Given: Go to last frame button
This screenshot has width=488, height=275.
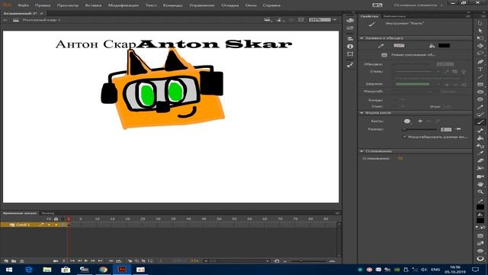Looking at the screenshot, I should (100, 260).
